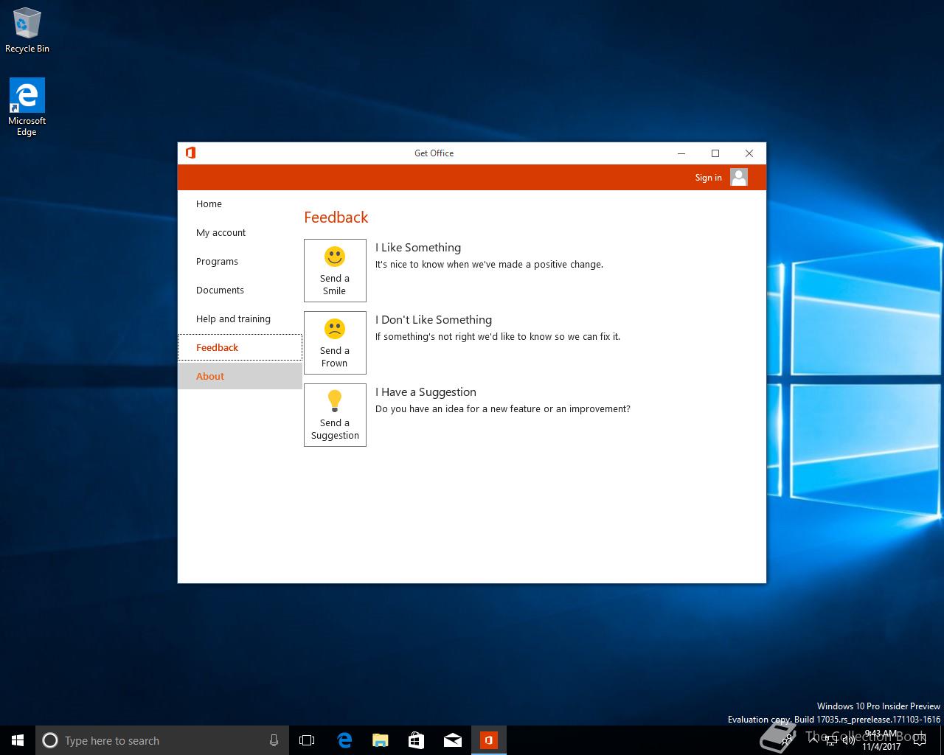Click the I Don't Like Something heading
The image size is (944, 755).
[434, 320]
